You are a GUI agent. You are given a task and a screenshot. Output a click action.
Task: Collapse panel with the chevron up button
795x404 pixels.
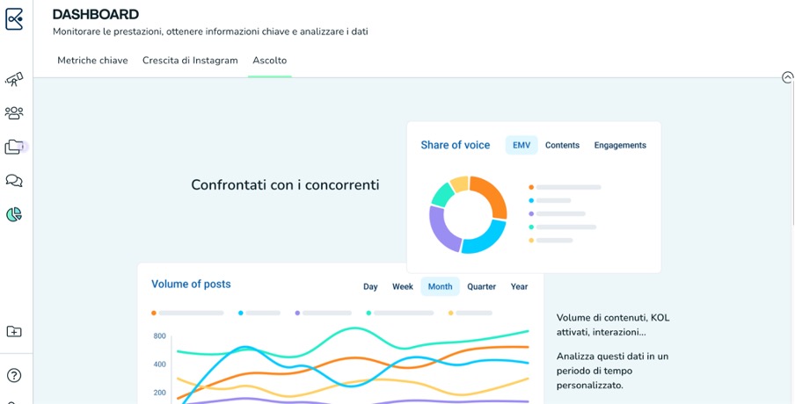coord(787,77)
